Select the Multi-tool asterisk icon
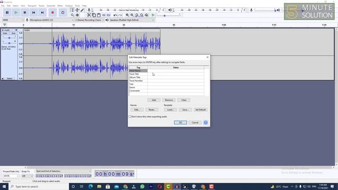Screen dimensions: 338x190 coord(78,15)
